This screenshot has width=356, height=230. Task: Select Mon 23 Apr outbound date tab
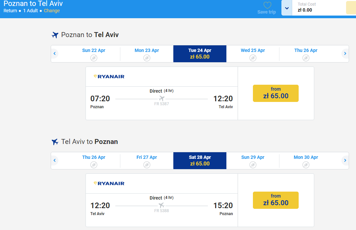tap(147, 54)
